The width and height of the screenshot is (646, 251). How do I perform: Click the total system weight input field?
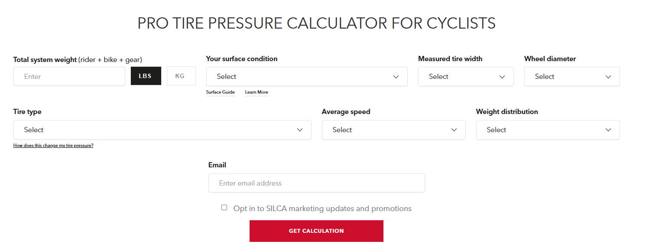pyautogui.click(x=69, y=76)
